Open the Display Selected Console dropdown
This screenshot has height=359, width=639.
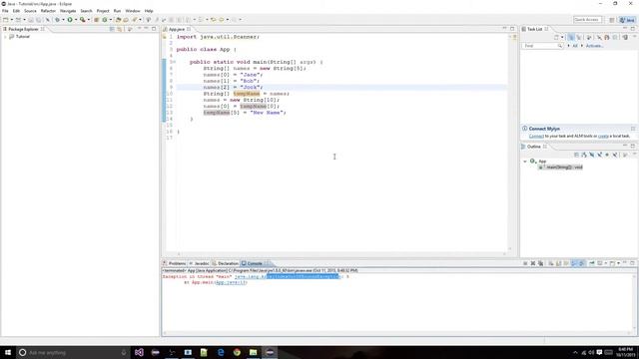pyautogui.click(x=606, y=263)
